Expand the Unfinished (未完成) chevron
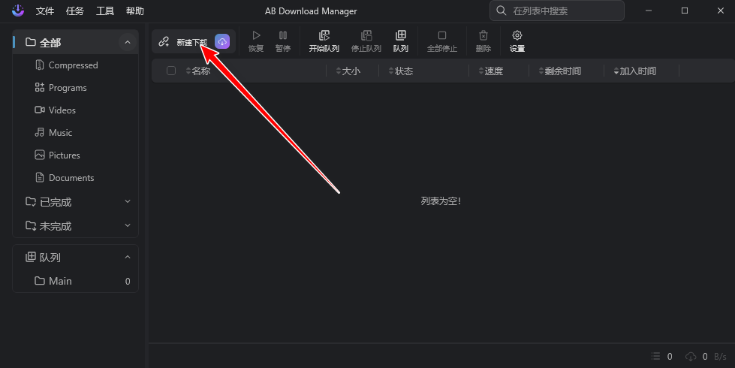The image size is (735, 368). [128, 225]
